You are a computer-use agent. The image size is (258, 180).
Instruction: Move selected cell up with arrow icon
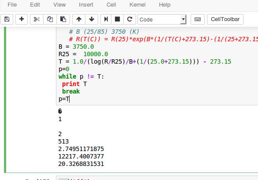79,19
